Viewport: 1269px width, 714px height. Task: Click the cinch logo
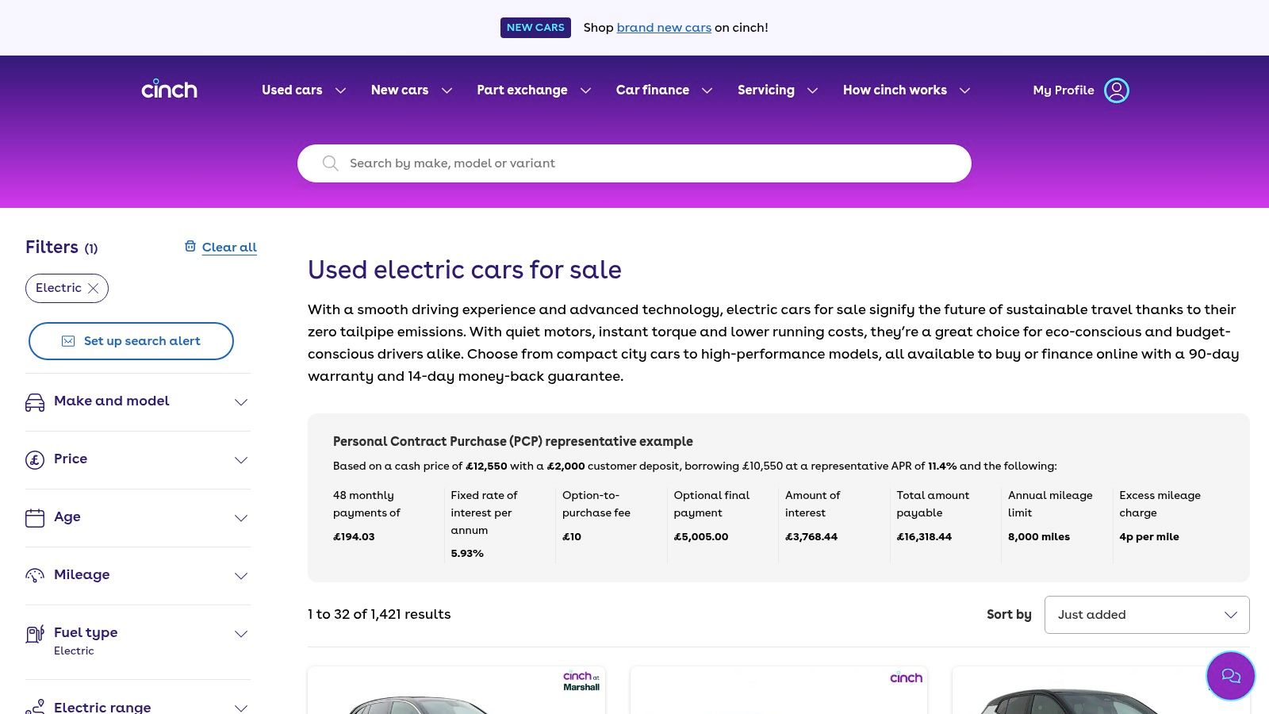coord(169,90)
